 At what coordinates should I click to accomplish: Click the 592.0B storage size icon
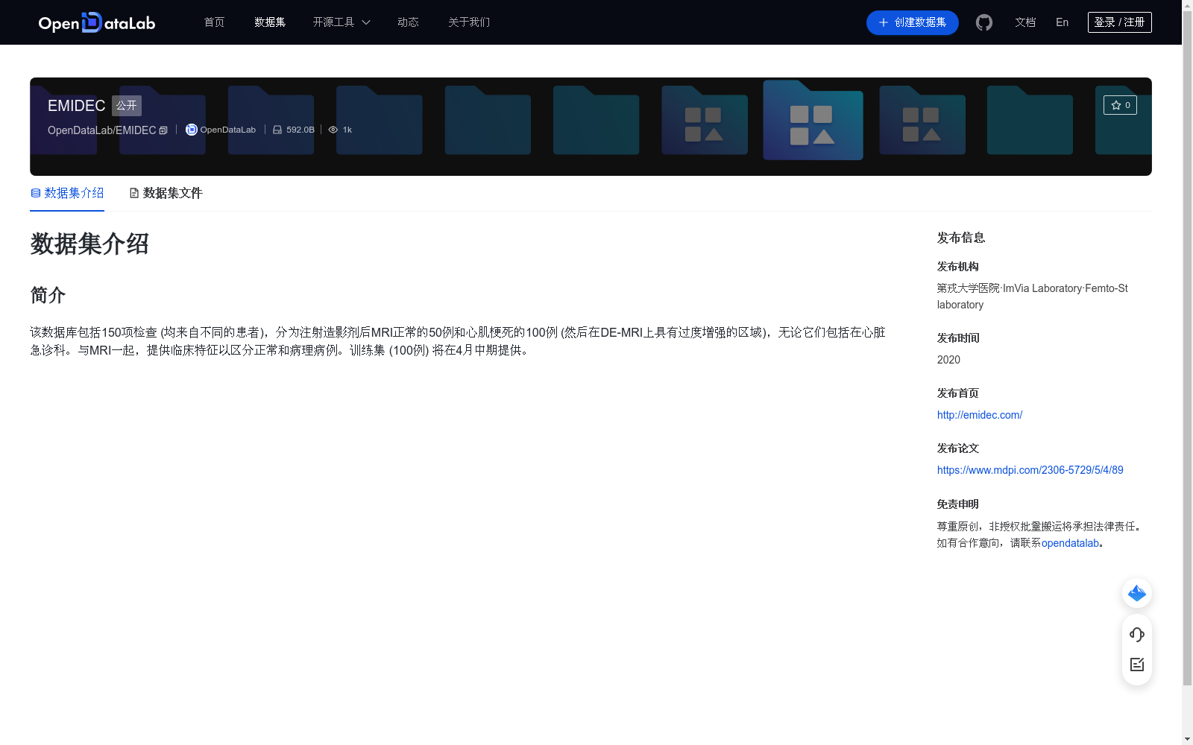(277, 130)
